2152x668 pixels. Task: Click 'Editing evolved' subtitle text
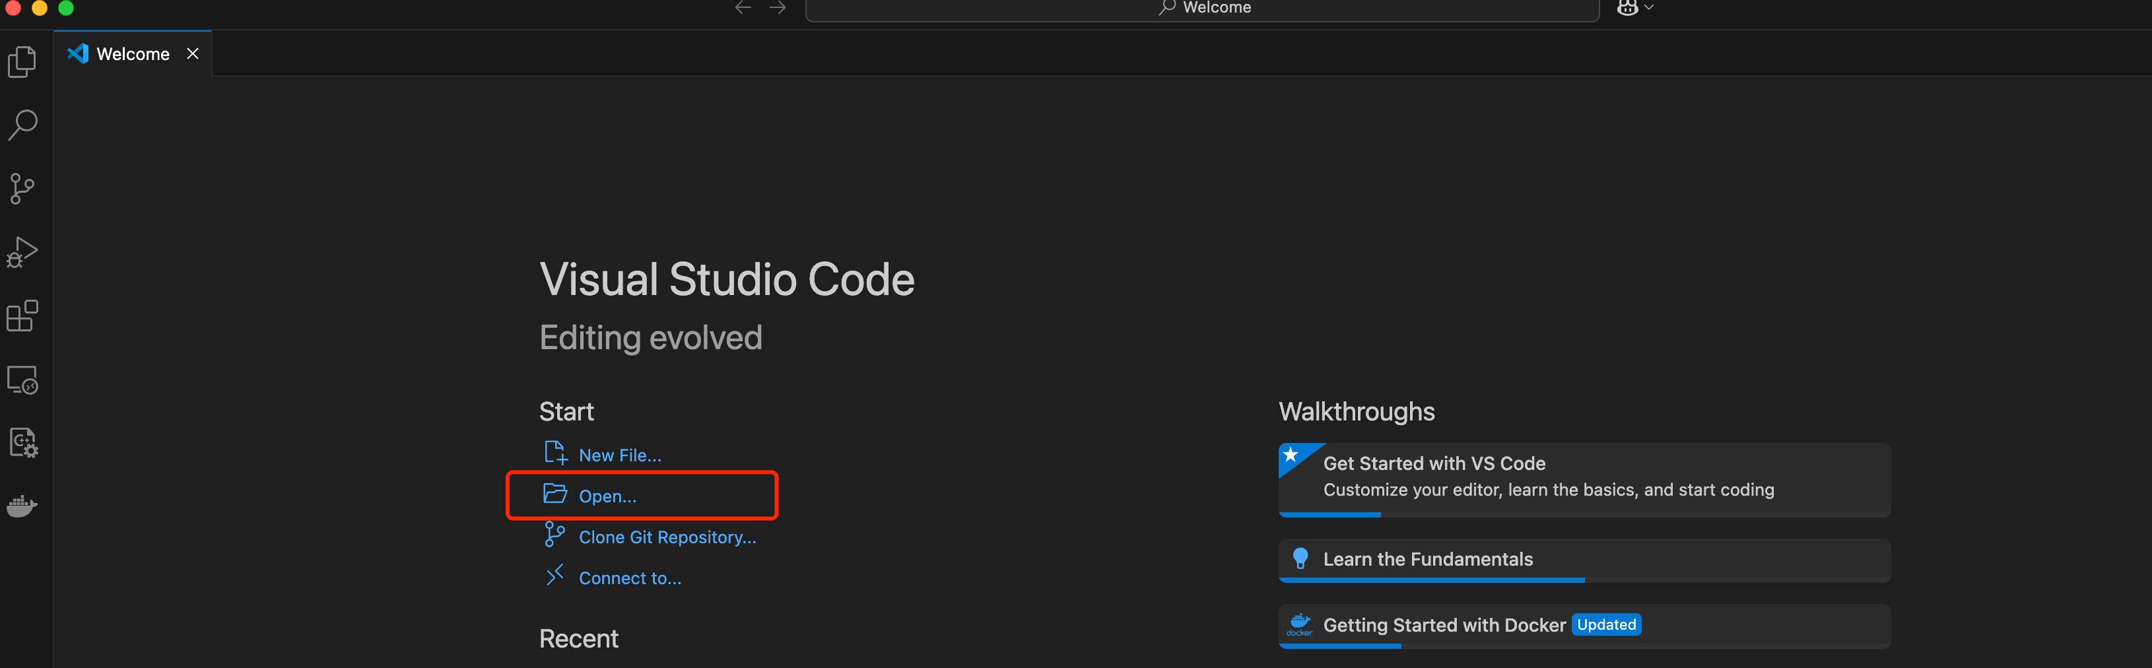tap(651, 338)
